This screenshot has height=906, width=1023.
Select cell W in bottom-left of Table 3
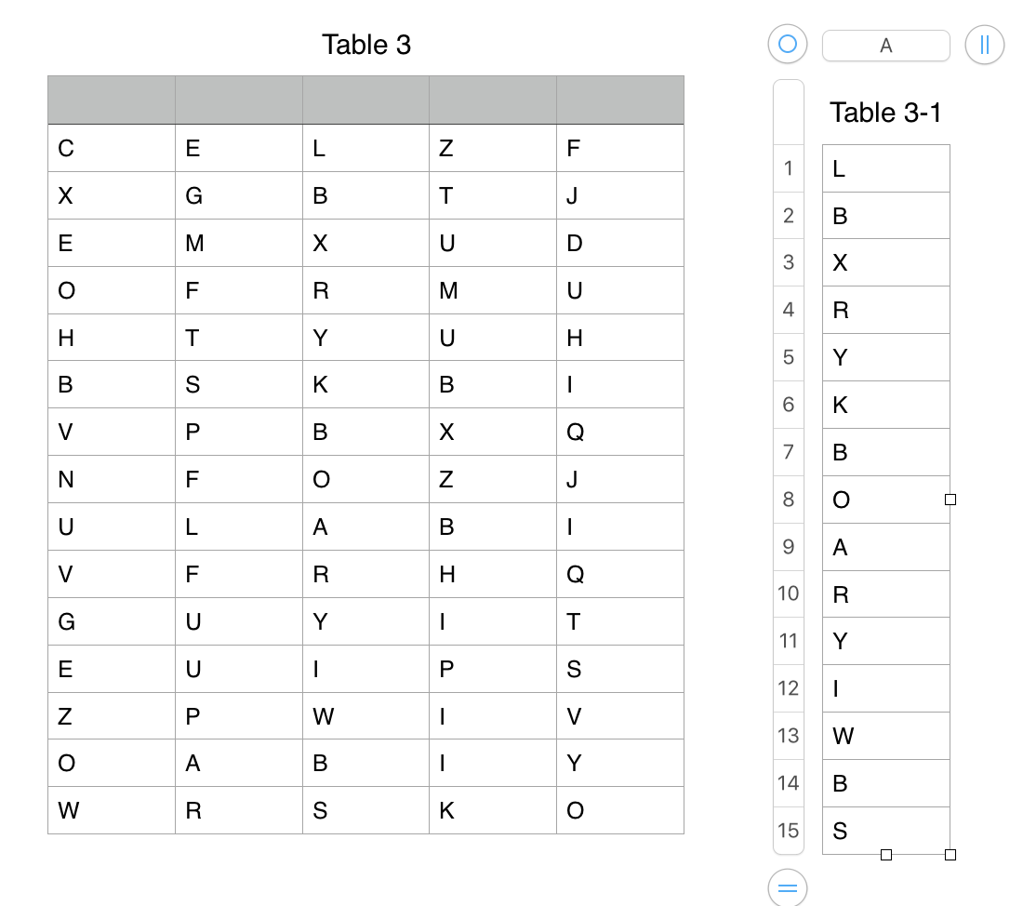click(x=112, y=810)
